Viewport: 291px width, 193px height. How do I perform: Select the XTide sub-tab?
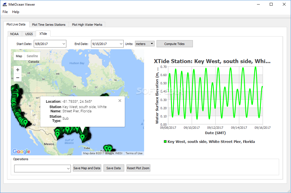coord(43,34)
